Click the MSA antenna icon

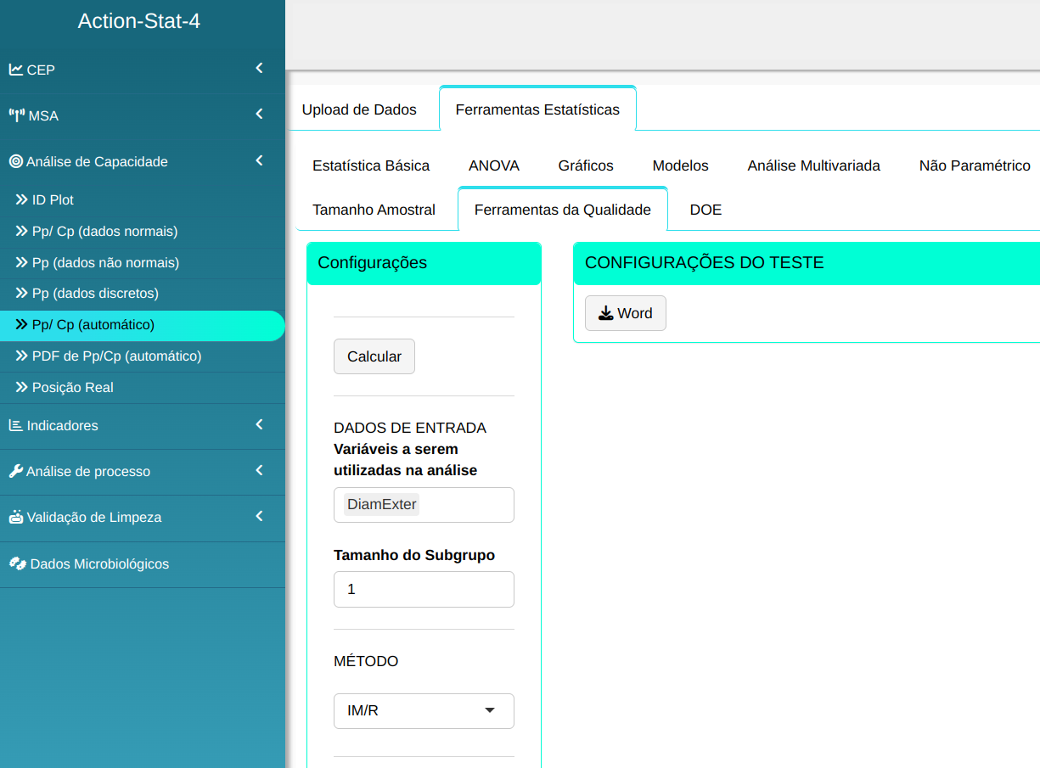(17, 115)
